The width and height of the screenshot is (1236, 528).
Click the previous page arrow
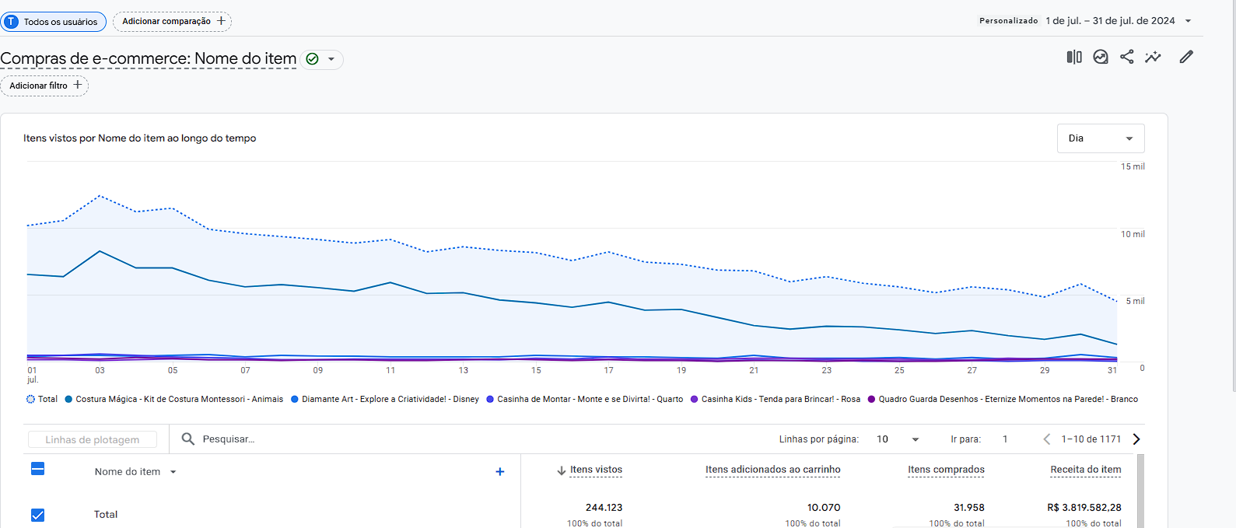(x=1047, y=439)
